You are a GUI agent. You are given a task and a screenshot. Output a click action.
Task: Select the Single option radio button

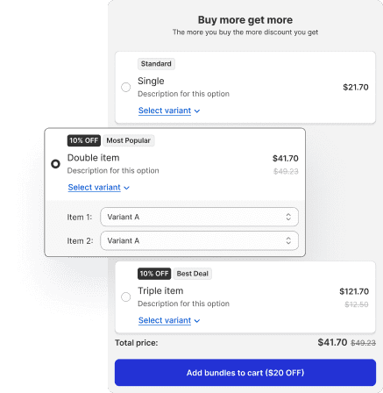point(126,87)
